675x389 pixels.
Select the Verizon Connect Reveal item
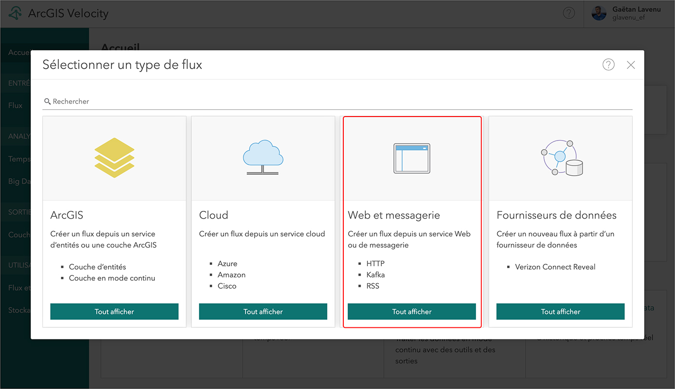[x=555, y=267]
